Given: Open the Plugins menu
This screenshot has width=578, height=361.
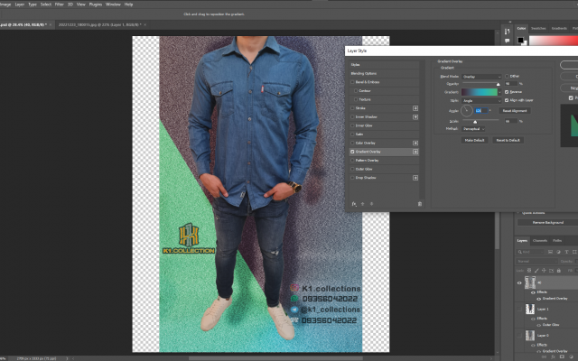Looking at the screenshot, I should 96,5.
